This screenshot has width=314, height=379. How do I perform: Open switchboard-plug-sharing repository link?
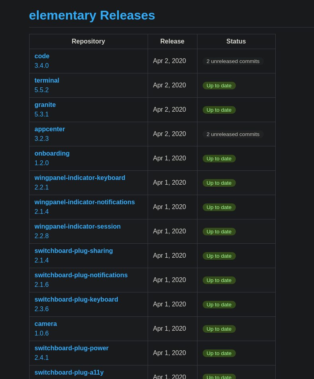pos(74,251)
